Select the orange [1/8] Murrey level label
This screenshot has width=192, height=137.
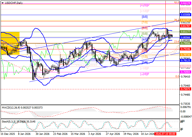pos(145,57)
